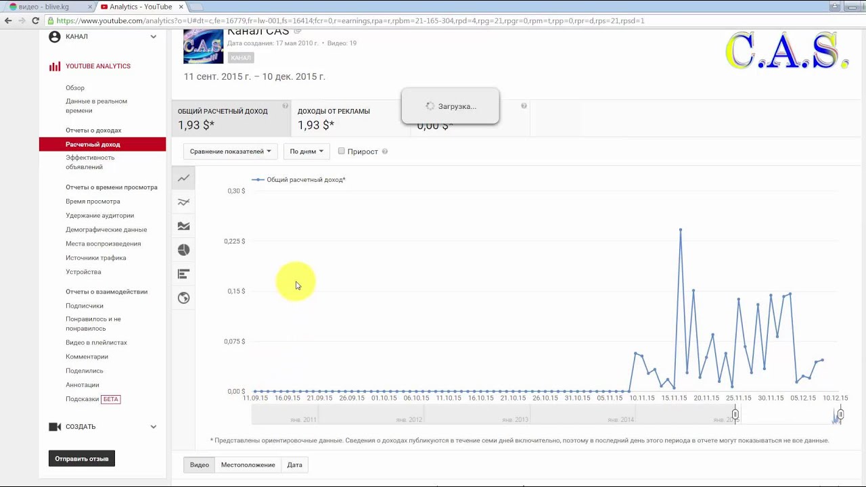Select the Общий расчетный доход metric tab
The width and height of the screenshot is (866, 487).
click(x=231, y=118)
